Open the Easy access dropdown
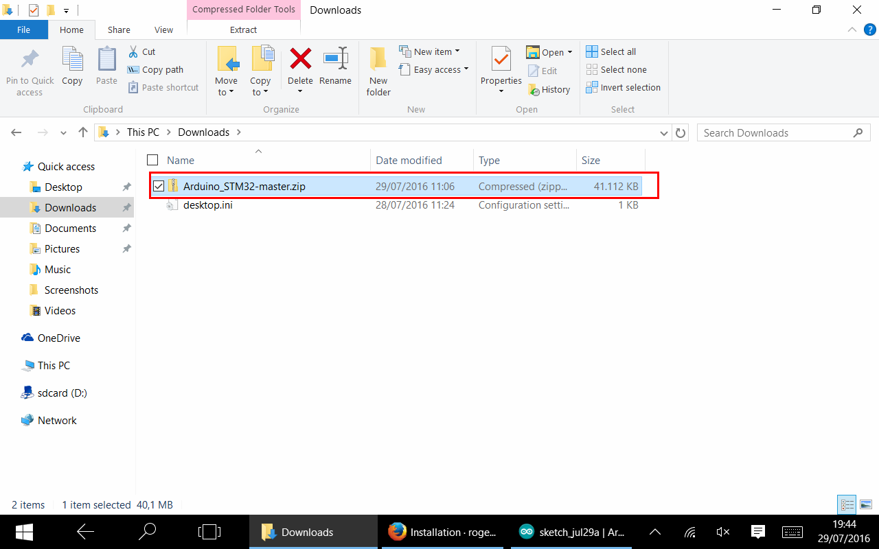The height and width of the screenshot is (549, 879). (433, 69)
